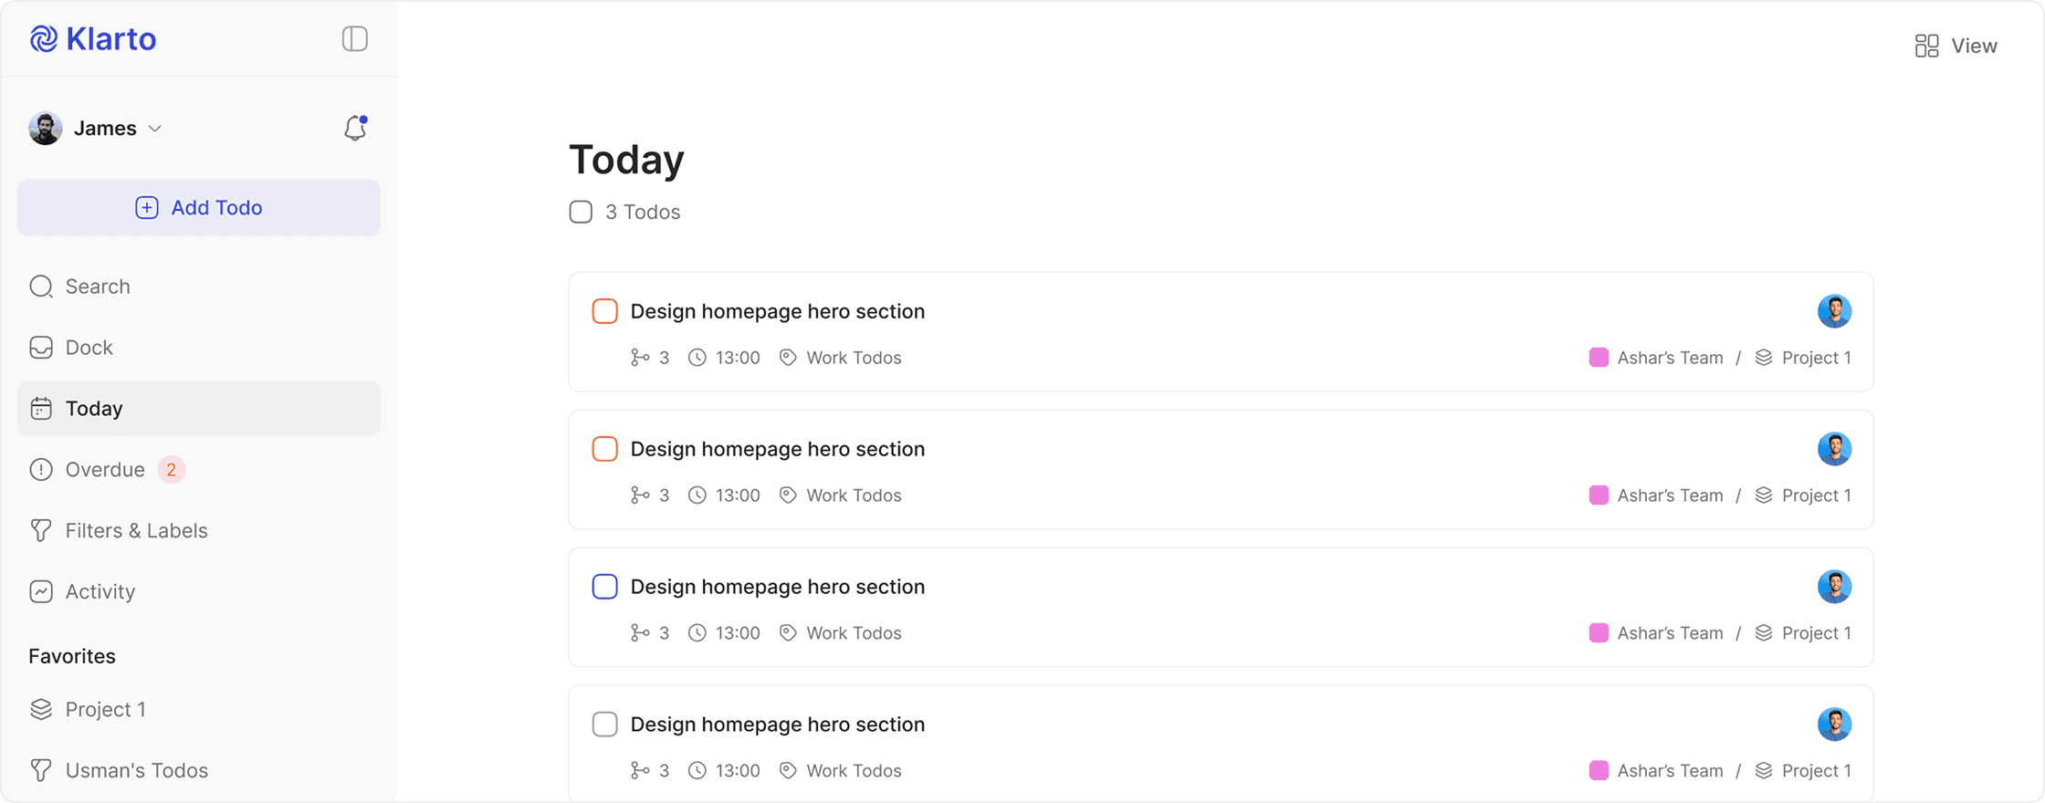Open the notifications bell icon
Screen dimensions: 2045x803
(x=354, y=128)
